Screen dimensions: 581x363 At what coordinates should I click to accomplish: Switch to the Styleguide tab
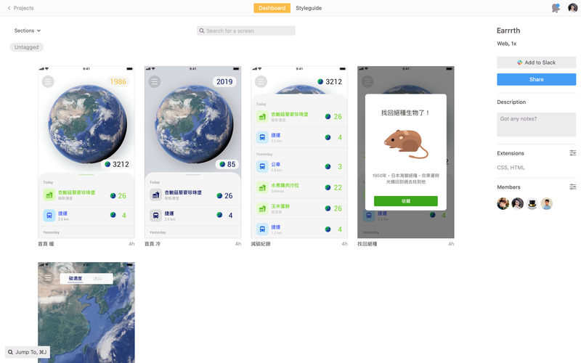click(x=309, y=8)
